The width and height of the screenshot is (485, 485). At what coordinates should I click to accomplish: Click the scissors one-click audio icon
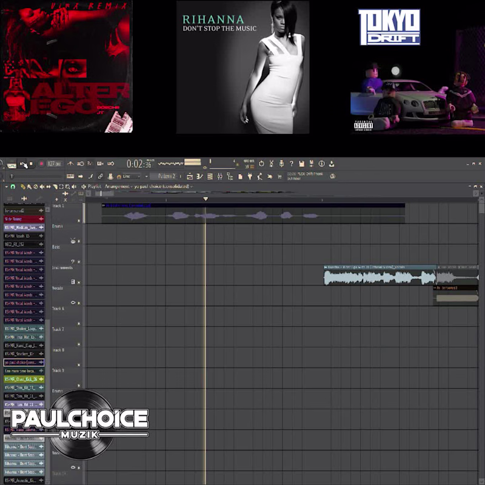(x=271, y=164)
